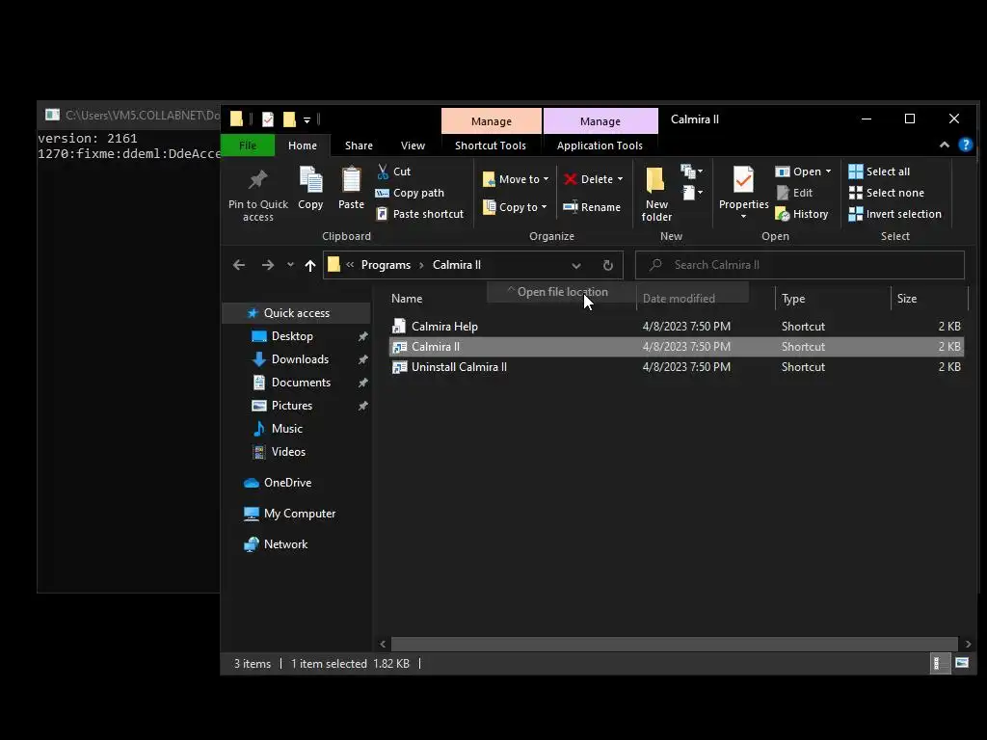
Task: Switch to large icons view in status bar
Action: 962,663
